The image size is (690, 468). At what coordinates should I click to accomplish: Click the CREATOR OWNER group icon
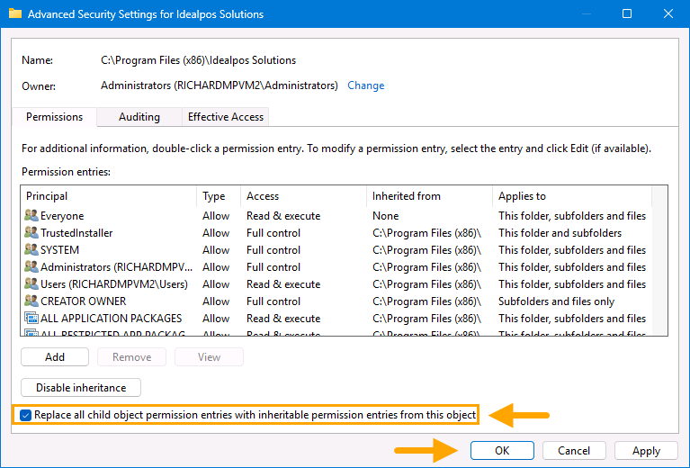coord(31,301)
